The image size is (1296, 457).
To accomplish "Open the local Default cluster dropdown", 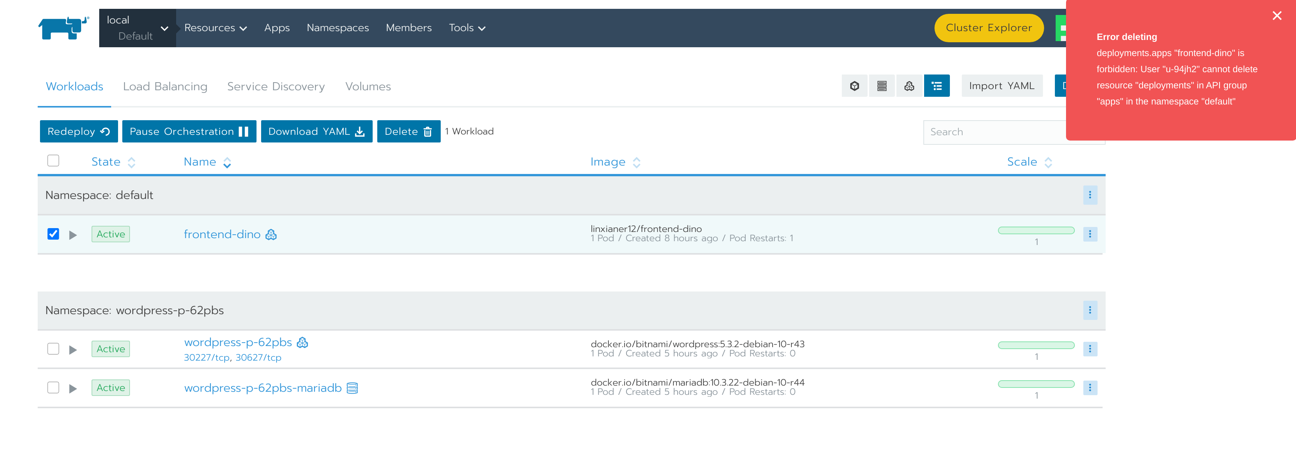I will pyautogui.click(x=137, y=28).
